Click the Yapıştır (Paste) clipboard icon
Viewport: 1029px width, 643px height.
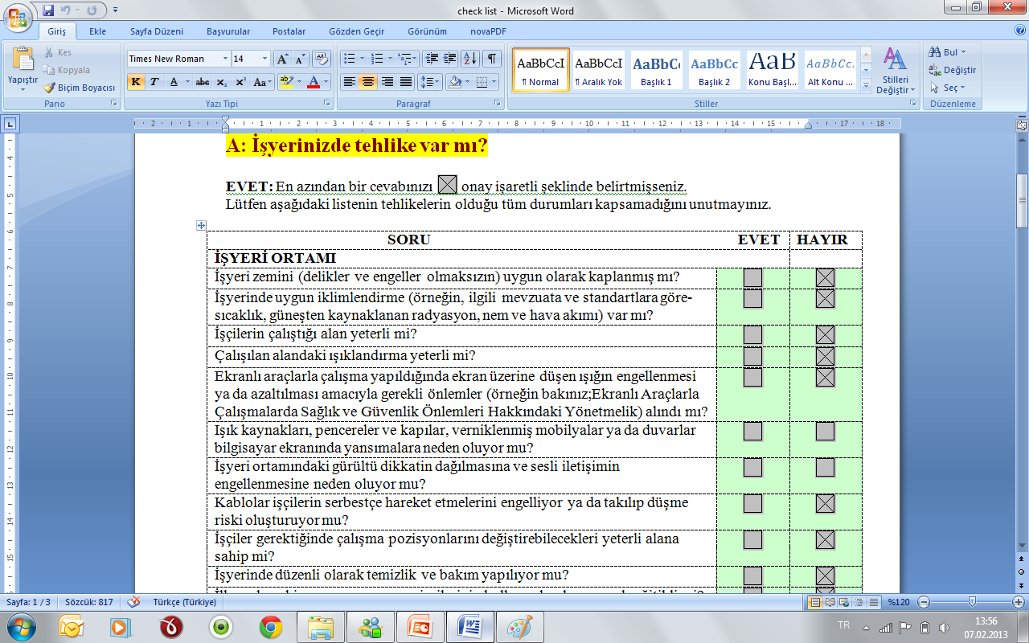(x=23, y=60)
